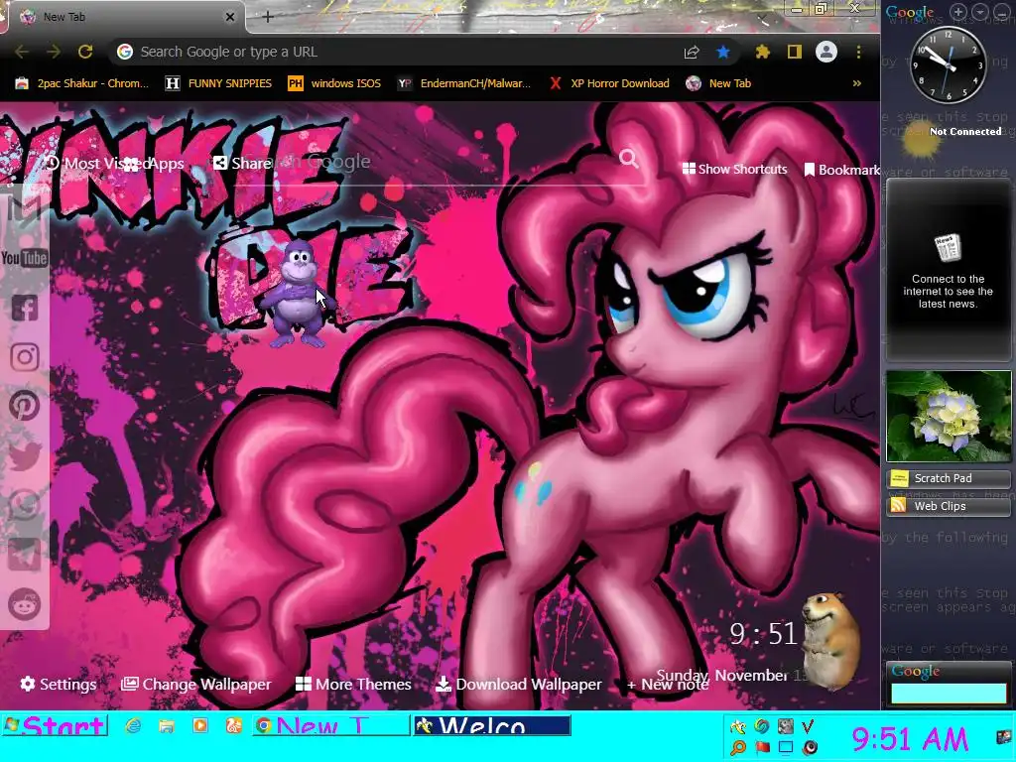Open YouTube icon in left sidebar
Image resolution: width=1016 pixels, height=762 pixels.
(x=25, y=258)
